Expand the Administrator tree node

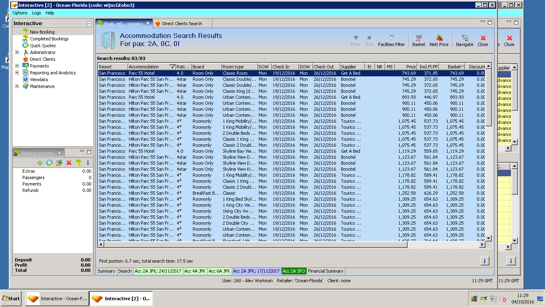(17, 52)
